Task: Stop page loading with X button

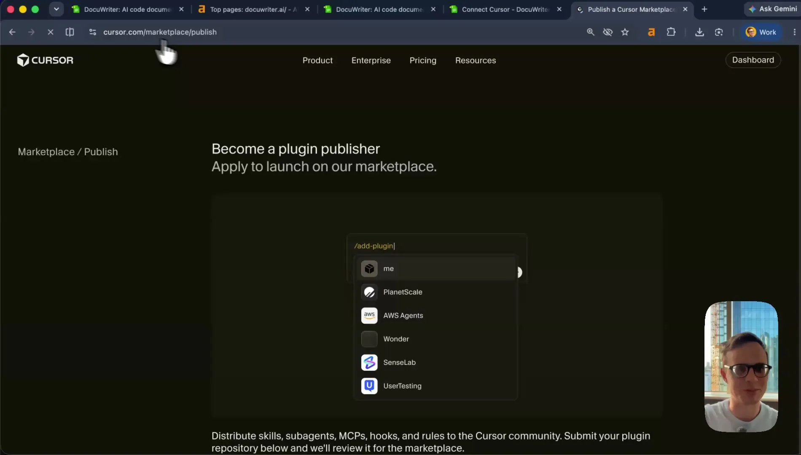Action: coord(50,32)
